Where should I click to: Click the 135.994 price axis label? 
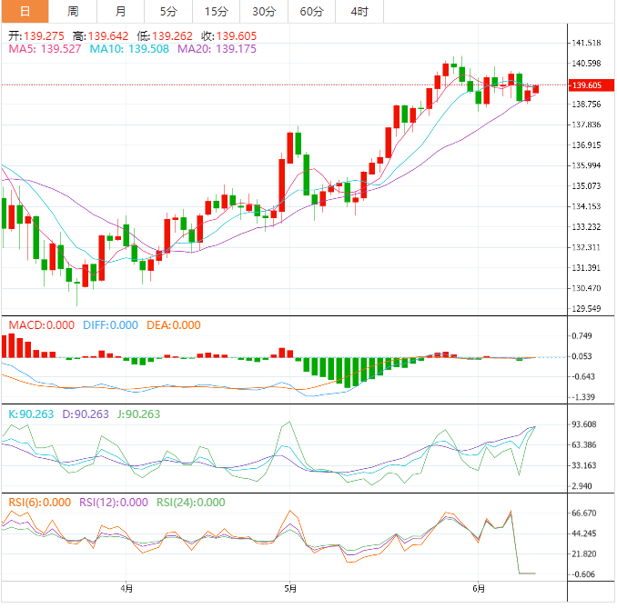coord(586,165)
